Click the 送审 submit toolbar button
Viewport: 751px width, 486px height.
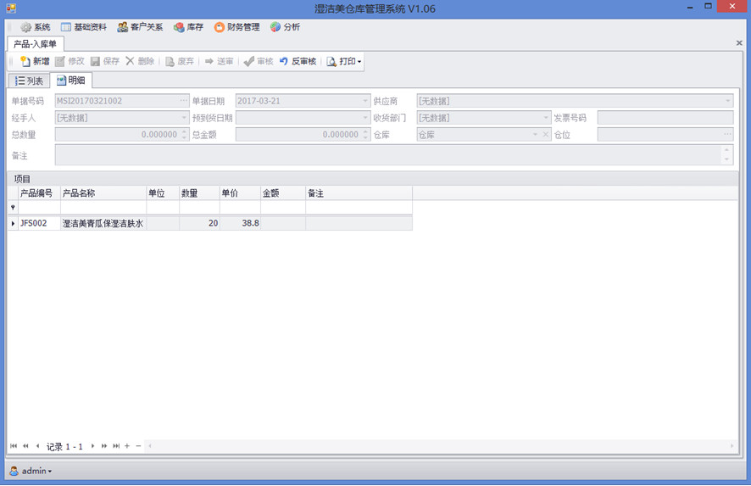pos(219,61)
